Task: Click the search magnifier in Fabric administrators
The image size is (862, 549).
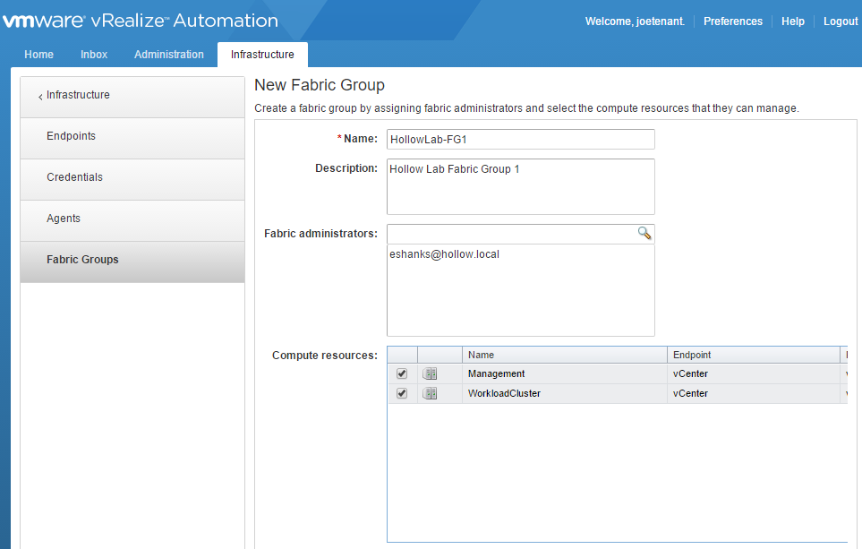Action: click(644, 233)
